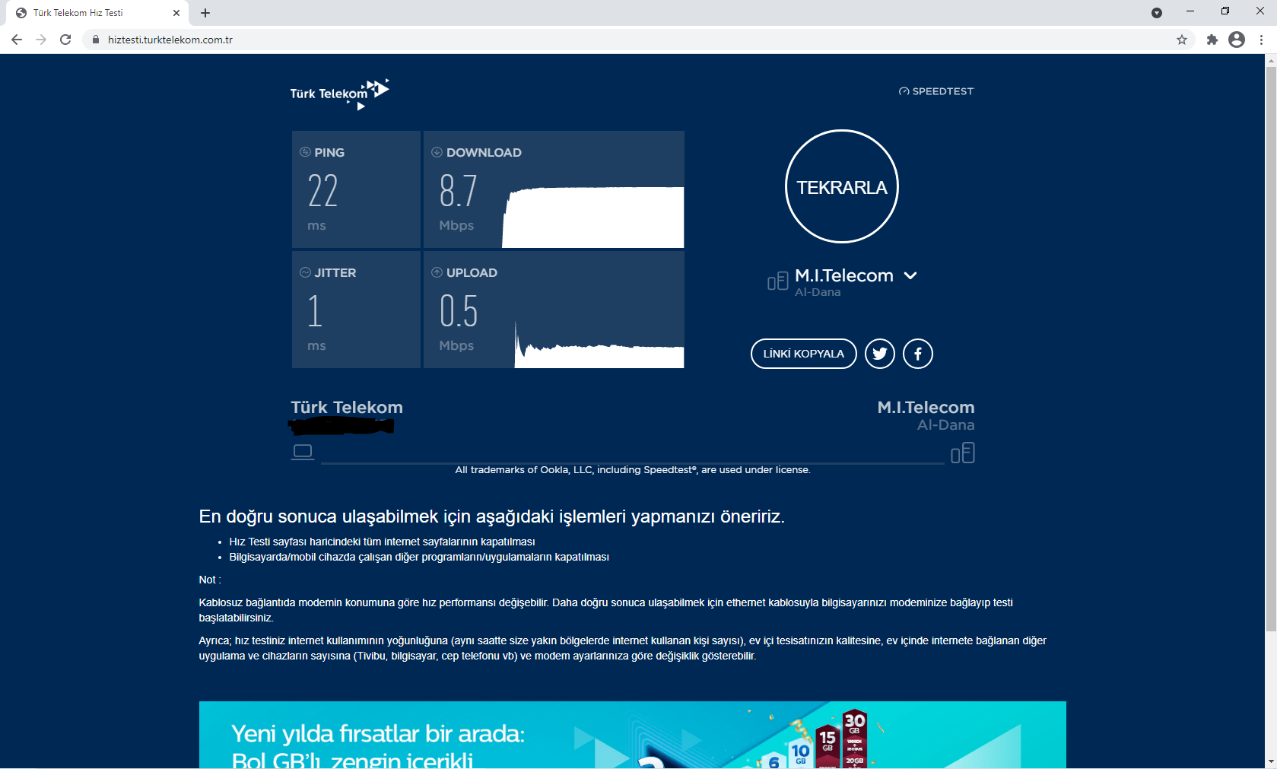Click LİNKİ KOPYALA button

[x=804, y=354]
